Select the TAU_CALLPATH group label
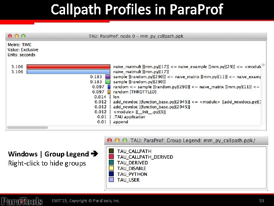This screenshot has height=206, width=274. [x=134, y=151]
